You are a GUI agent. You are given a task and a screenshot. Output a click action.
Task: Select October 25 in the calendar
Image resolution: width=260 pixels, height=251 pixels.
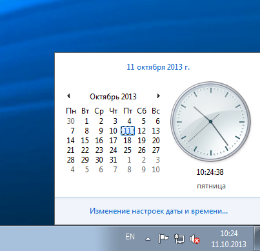tap(128, 150)
